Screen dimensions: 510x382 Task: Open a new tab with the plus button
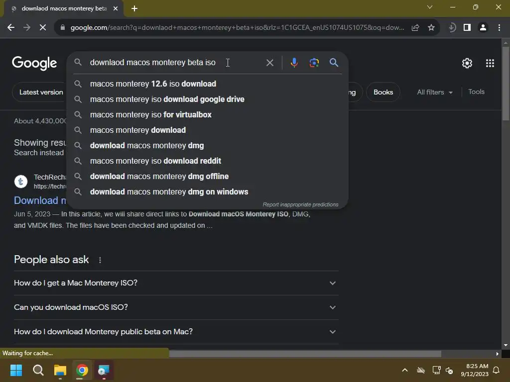134,9
